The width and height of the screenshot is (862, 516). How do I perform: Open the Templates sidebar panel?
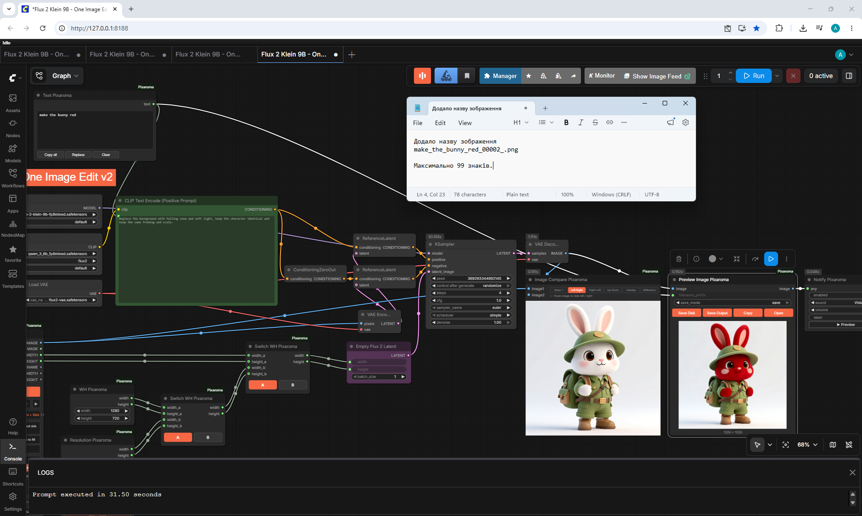[13, 279]
